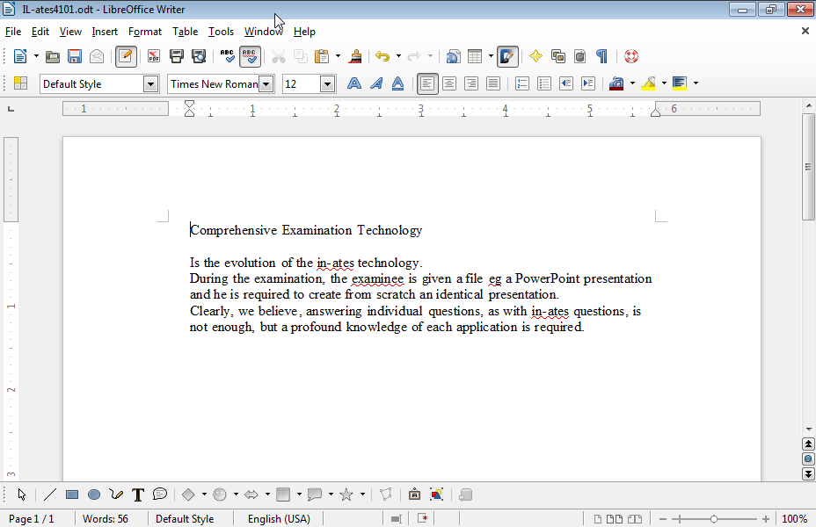
Task: Apply the Font Color swatch
Action: [x=616, y=83]
